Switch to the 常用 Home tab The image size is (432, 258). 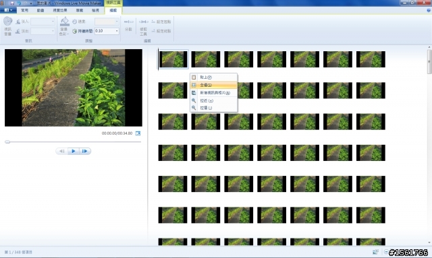tap(24, 10)
